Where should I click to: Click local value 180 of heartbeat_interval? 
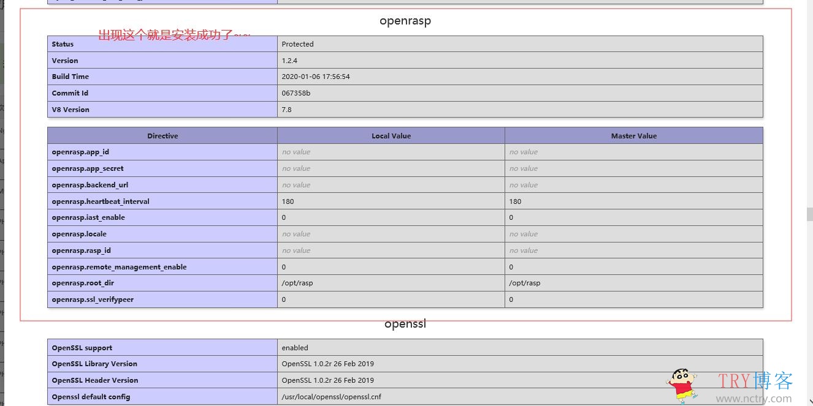pyautogui.click(x=288, y=201)
